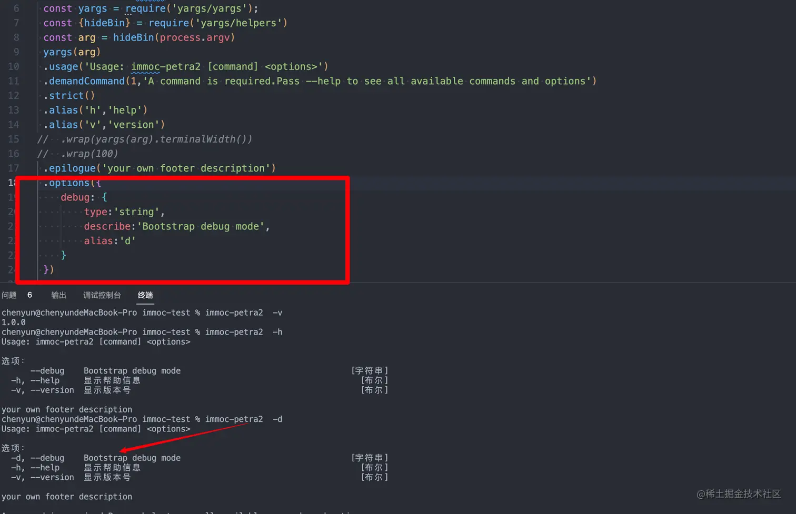Viewport: 796px width, 514px height.
Task: Select the 调试控制台 tab
Action: [x=102, y=295]
